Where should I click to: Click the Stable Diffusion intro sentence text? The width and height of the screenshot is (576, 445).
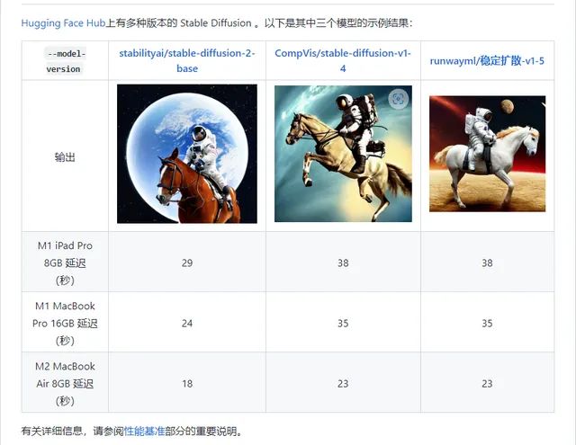(x=217, y=23)
